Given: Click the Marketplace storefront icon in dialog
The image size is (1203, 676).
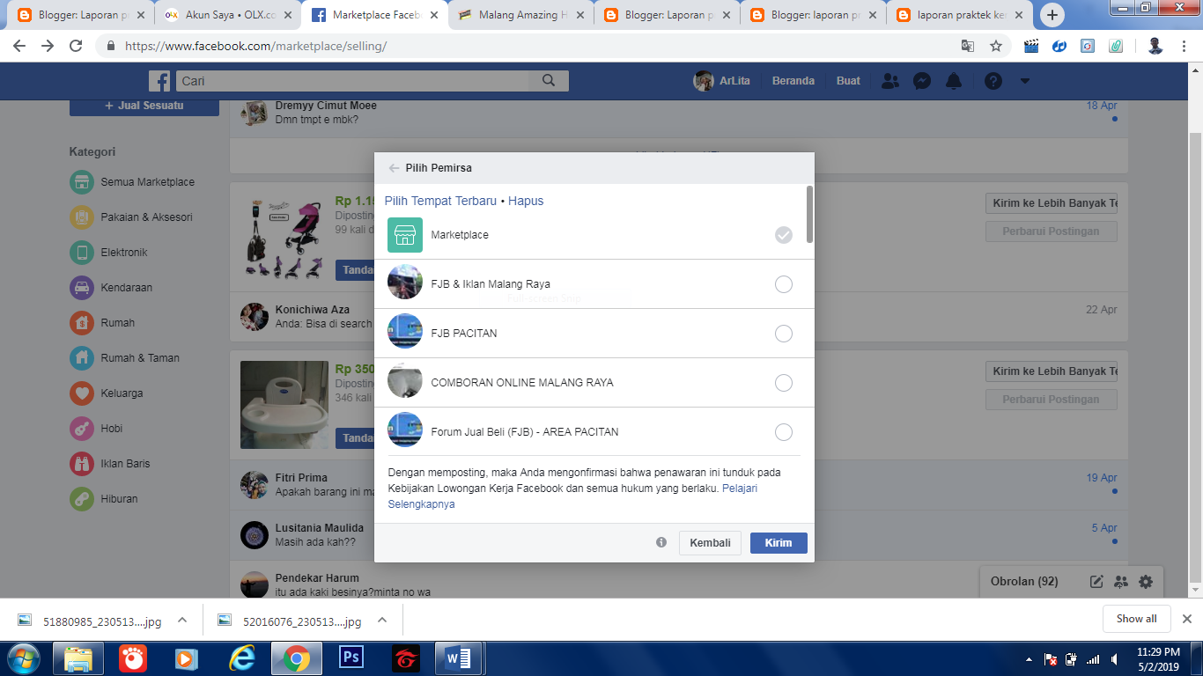Looking at the screenshot, I should point(405,235).
